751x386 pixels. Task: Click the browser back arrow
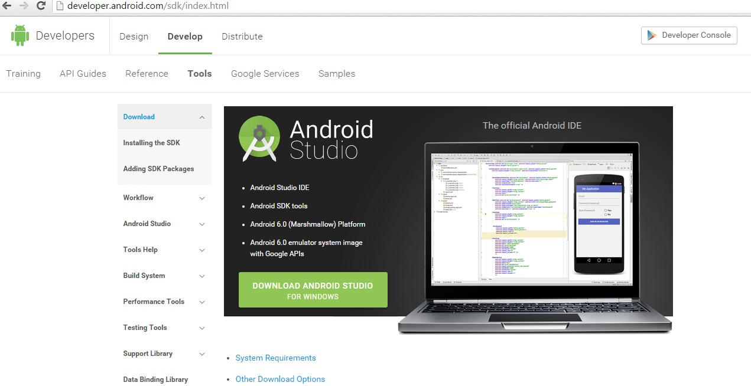6,6
